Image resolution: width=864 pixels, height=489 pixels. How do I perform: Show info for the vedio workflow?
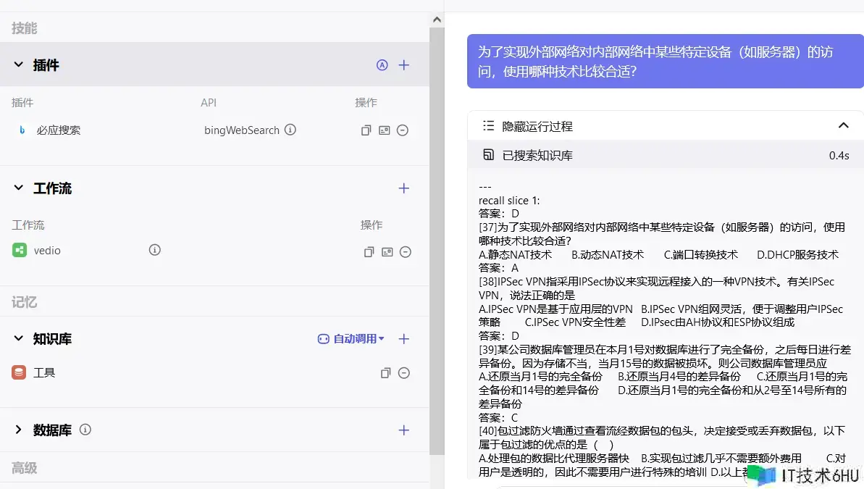pyautogui.click(x=154, y=250)
